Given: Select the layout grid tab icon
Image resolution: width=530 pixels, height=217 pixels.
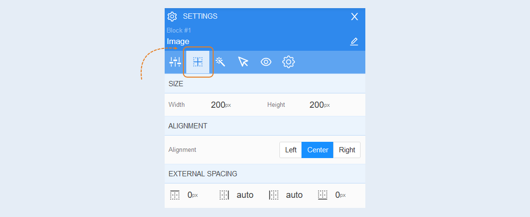Looking at the screenshot, I should (198, 62).
